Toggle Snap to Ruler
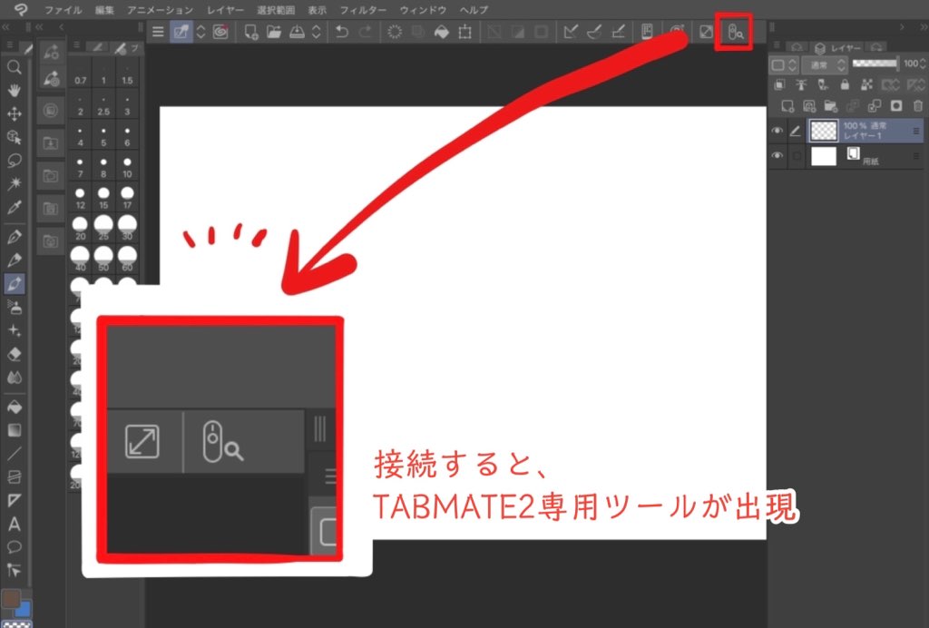The height and width of the screenshot is (628, 929). tap(571, 32)
